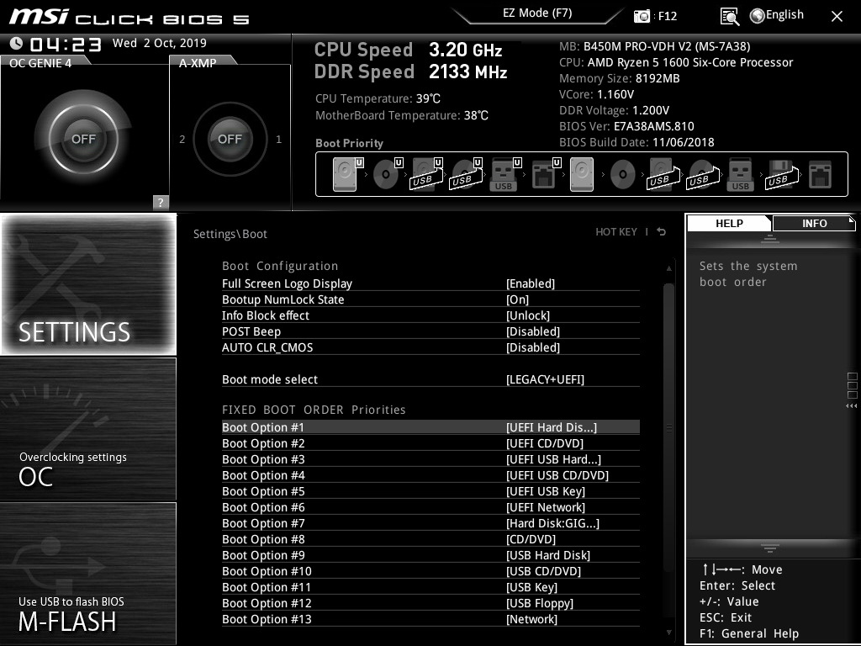The height and width of the screenshot is (646, 861).
Task: Open the M-FLASH section
Action: 88,574
